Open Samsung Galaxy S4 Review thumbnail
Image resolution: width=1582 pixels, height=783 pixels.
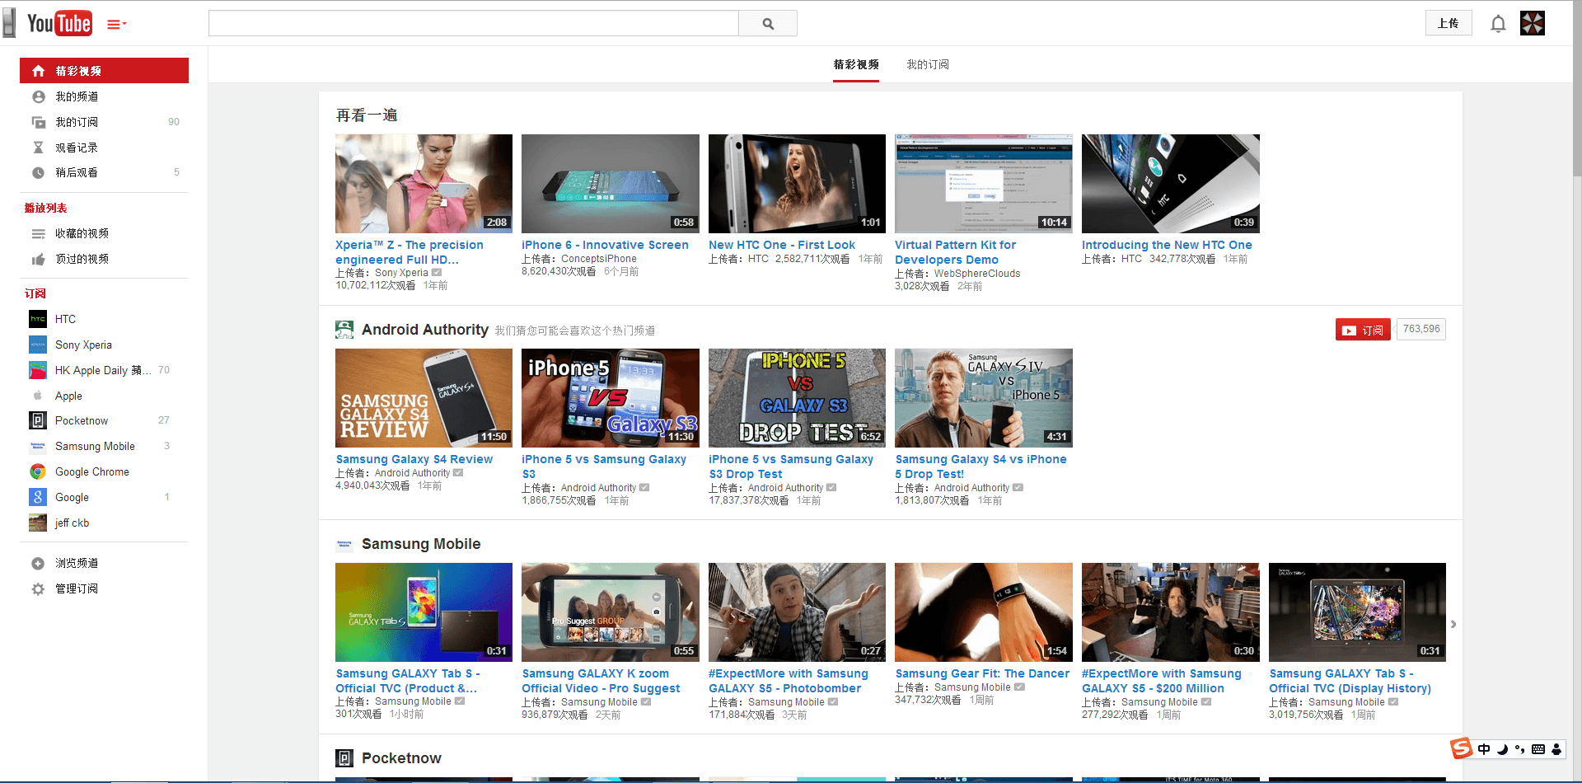pyautogui.click(x=424, y=398)
